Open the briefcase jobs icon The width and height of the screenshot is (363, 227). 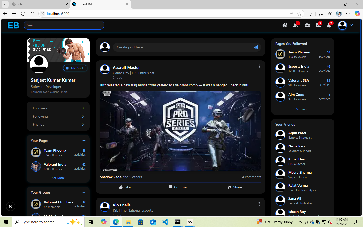[307, 25]
